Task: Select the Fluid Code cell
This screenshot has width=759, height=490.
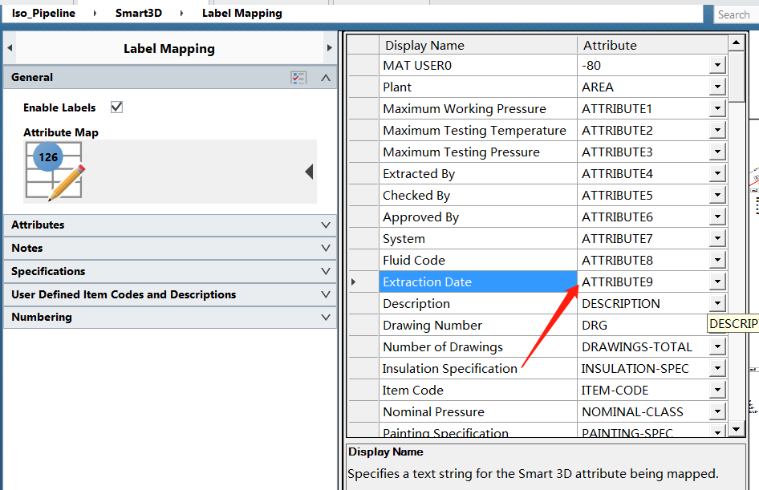Action: (x=477, y=260)
